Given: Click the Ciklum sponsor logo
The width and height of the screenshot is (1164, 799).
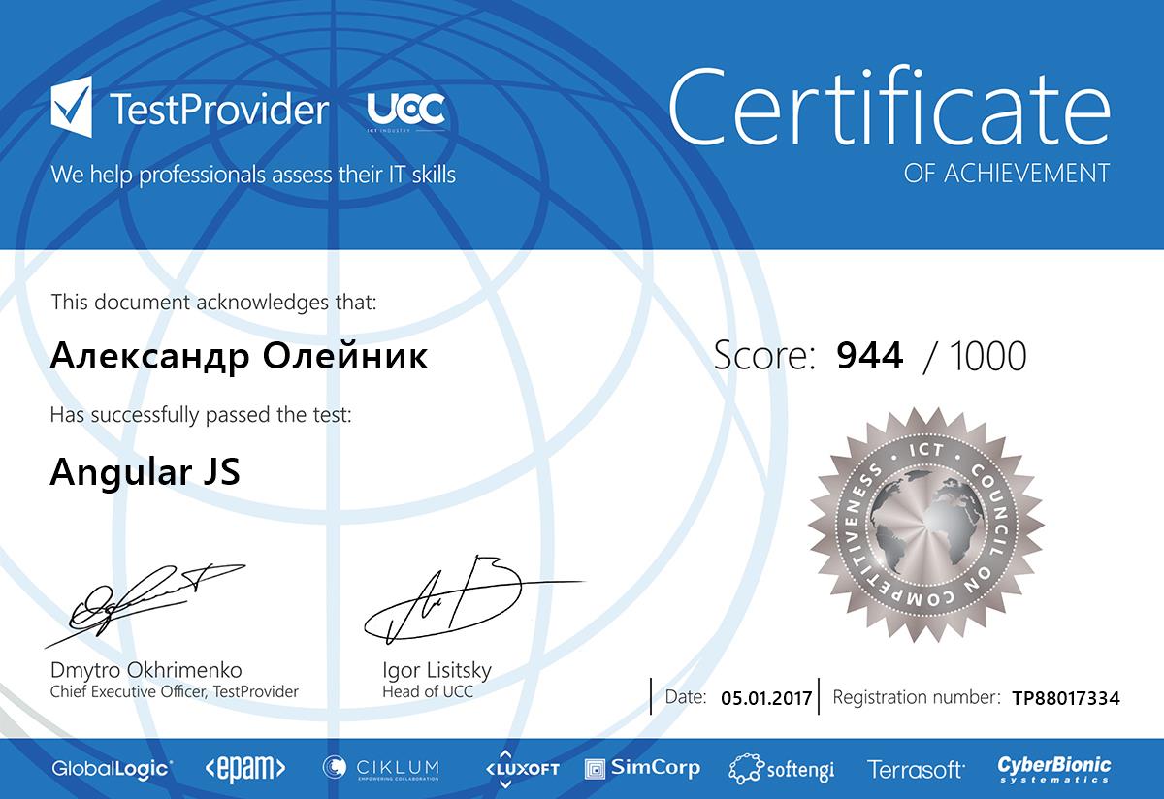Looking at the screenshot, I should [380, 768].
